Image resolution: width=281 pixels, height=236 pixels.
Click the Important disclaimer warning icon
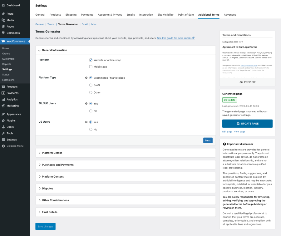tap(224, 144)
